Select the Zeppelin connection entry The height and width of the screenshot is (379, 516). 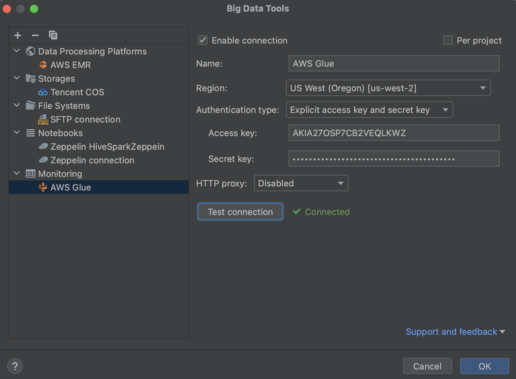tap(93, 160)
